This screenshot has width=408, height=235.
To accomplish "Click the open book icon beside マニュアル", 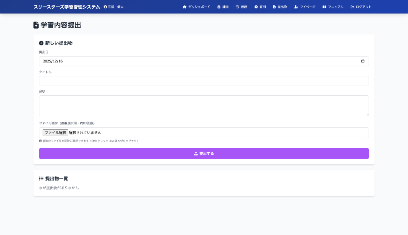I will [324, 7].
